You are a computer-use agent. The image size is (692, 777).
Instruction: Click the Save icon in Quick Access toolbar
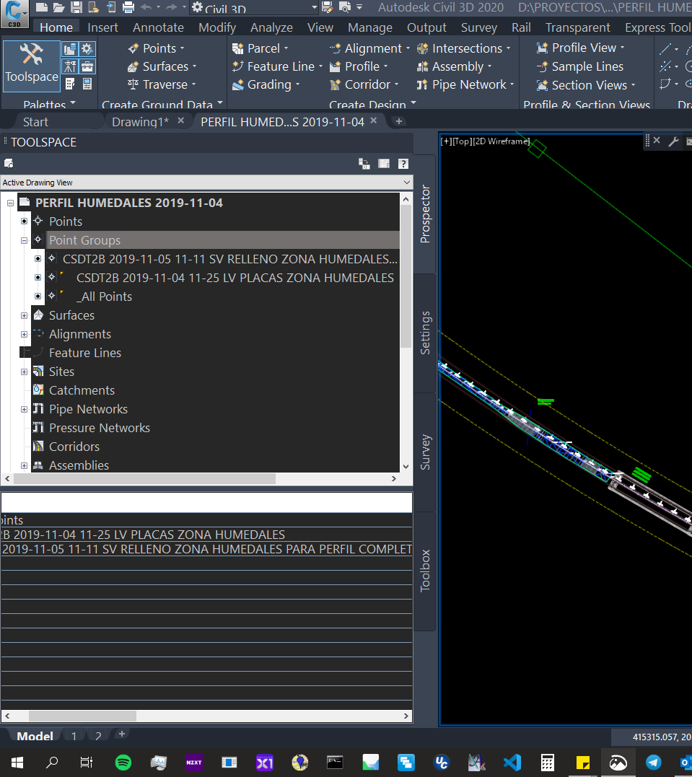(x=76, y=7)
